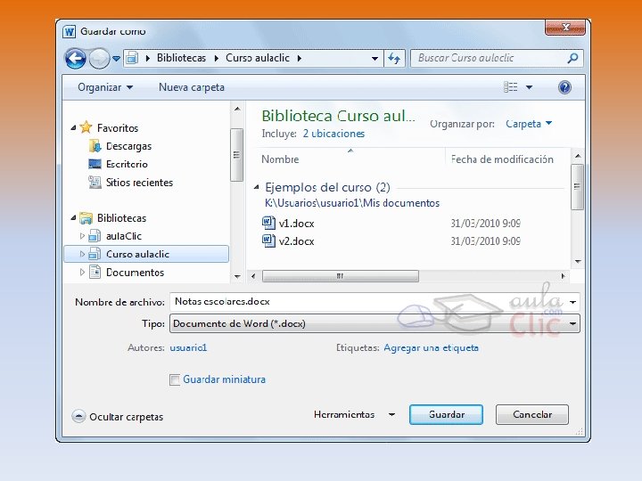Select Bibliotecas in the address breadcrumb
This screenshot has height=481, width=642.
(181, 58)
